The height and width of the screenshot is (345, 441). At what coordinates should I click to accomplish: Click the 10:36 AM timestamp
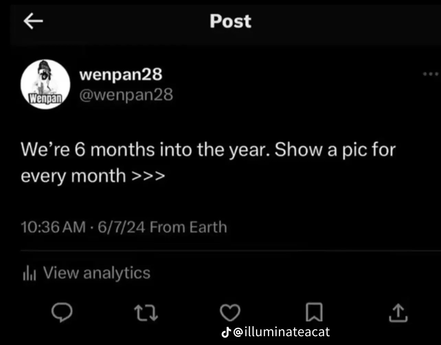(53, 227)
